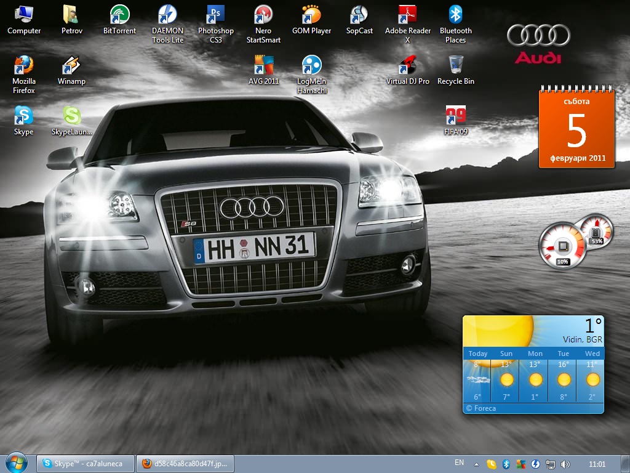Image resolution: width=630 pixels, height=473 pixels.
Task: Click the Show Desktop strip beside the clock
Action: click(625, 464)
